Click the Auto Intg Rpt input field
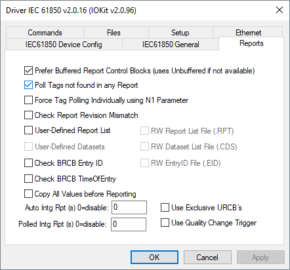 coord(129,207)
